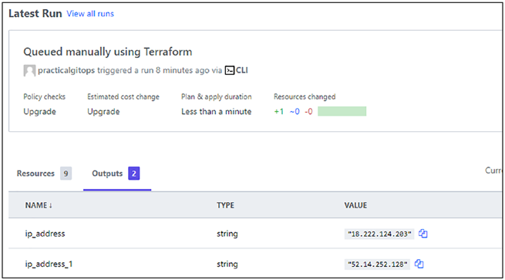
Task: Select the "52.14.252.128" value field
Action: click(377, 265)
